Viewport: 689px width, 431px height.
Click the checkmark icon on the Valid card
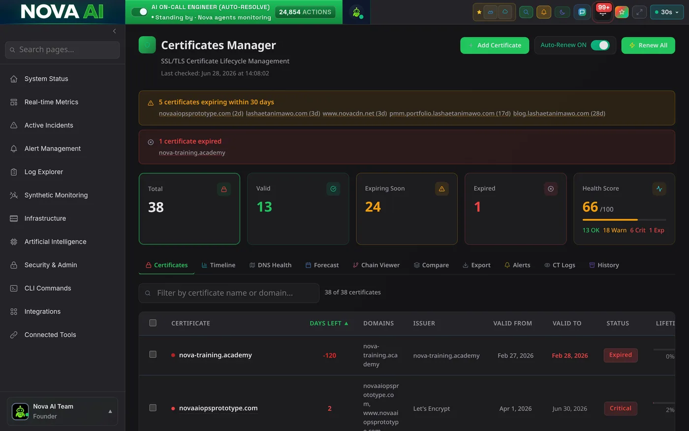tap(333, 189)
